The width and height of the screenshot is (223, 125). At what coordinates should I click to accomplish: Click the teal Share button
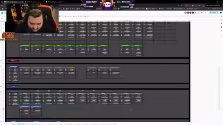[x=213, y=12]
